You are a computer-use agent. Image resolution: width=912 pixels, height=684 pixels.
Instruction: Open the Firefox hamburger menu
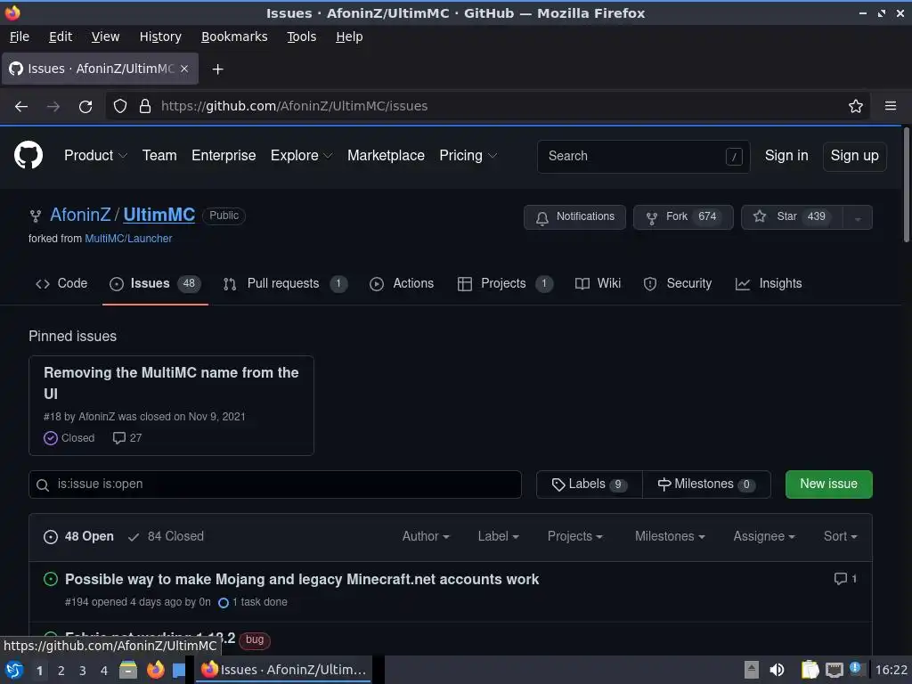click(891, 106)
